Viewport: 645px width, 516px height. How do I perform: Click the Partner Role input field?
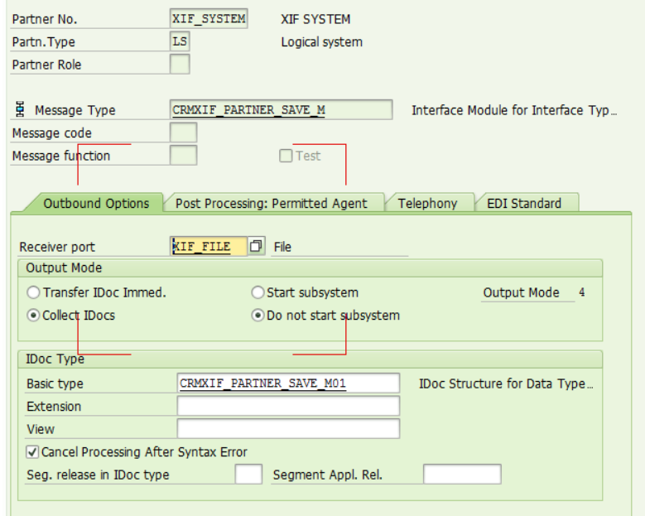point(180,65)
